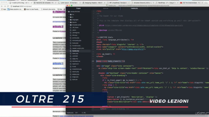This screenshot has height=117, width=209.
Task: Click the layouts folder icon
Action: click(71, 22)
